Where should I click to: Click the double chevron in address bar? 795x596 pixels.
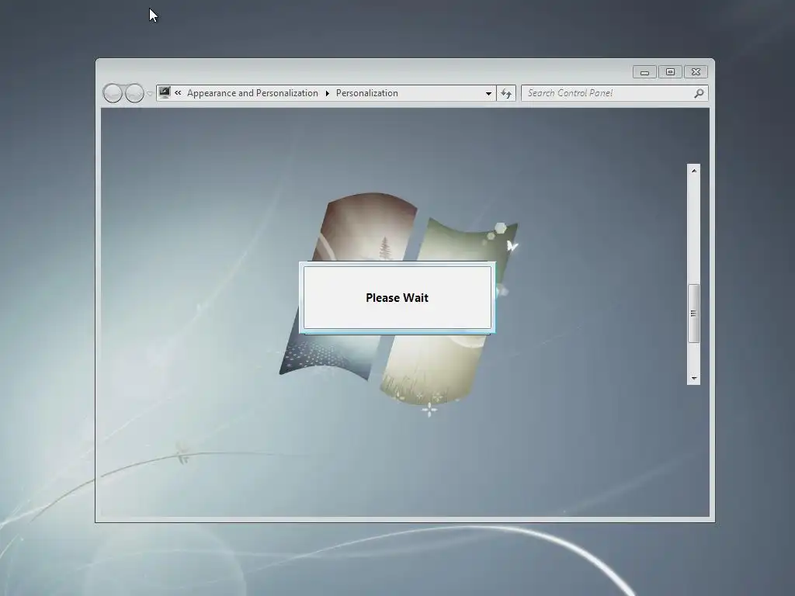coord(178,93)
